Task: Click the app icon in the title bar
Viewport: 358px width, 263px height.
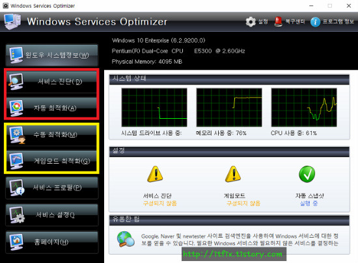Action: [5, 6]
